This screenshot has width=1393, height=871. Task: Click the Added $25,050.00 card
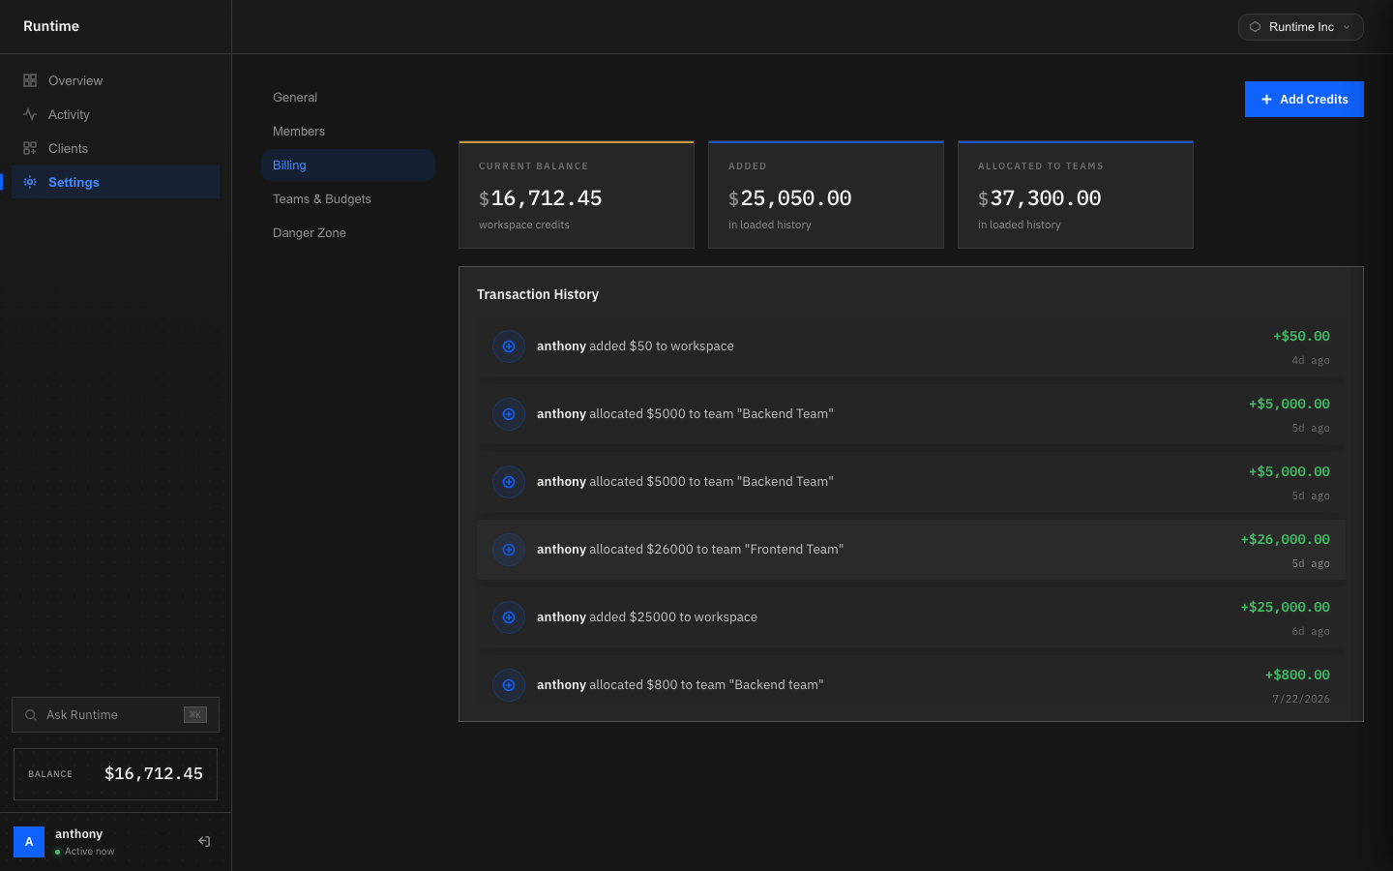pos(826,195)
